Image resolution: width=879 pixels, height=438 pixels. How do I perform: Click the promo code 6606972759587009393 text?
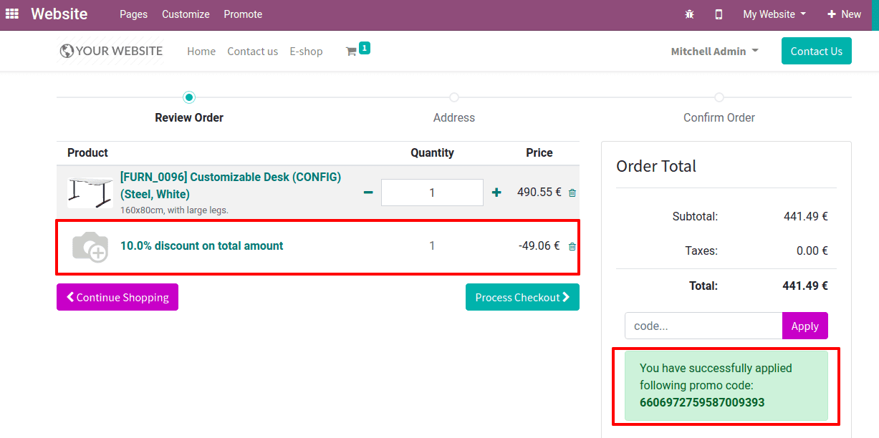[x=702, y=402]
